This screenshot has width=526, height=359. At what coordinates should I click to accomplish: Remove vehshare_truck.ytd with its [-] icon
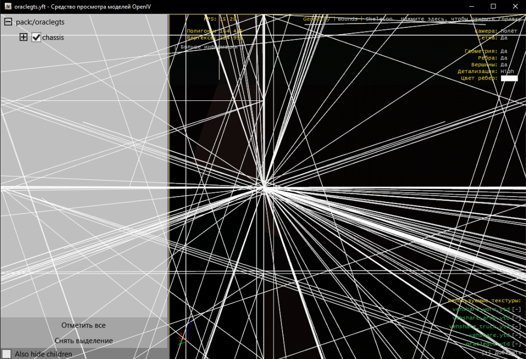[x=517, y=326]
